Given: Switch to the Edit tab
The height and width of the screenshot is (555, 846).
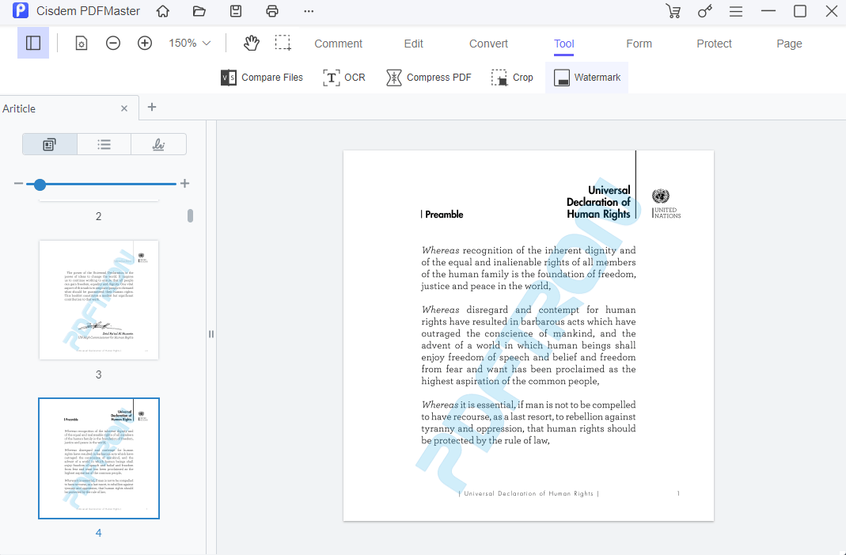Looking at the screenshot, I should coord(413,44).
